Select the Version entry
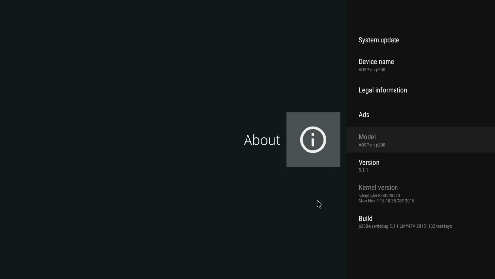 [369, 163]
